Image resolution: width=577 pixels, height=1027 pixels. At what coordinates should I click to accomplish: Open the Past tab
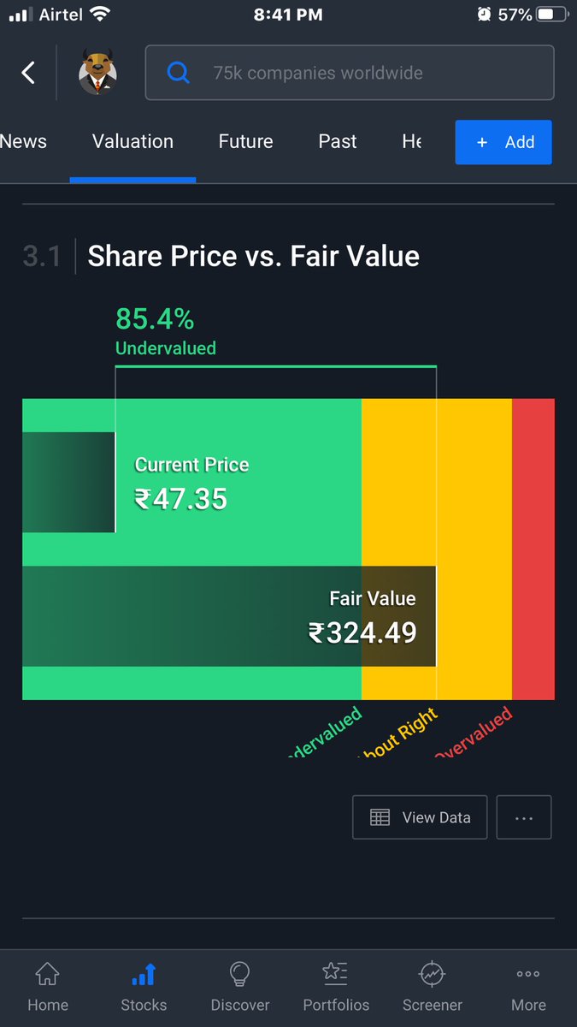point(338,141)
